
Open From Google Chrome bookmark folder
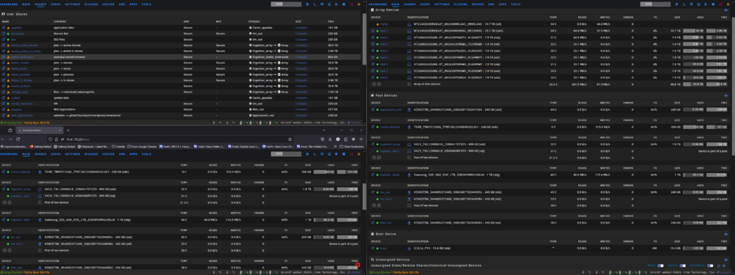point(142,147)
